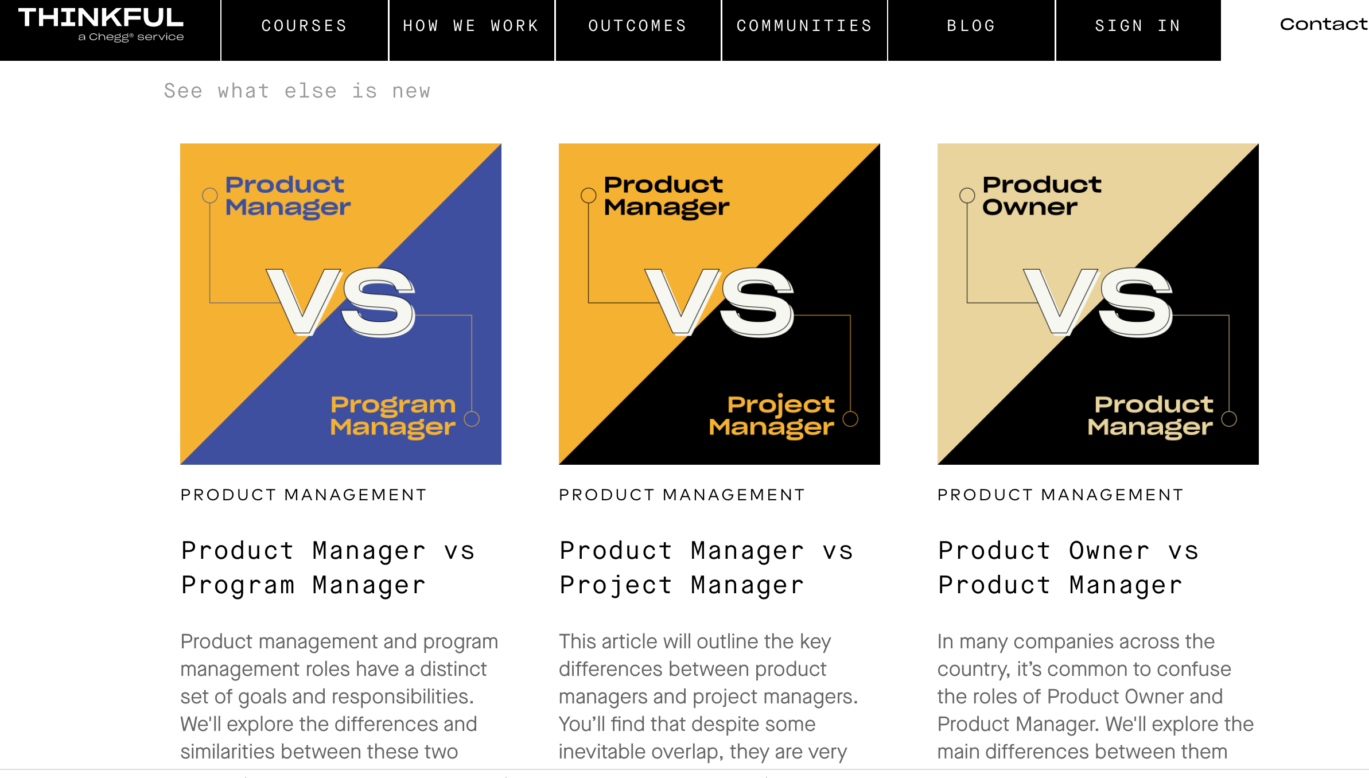
Task: Open the Communities nav item
Action: tap(804, 26)
